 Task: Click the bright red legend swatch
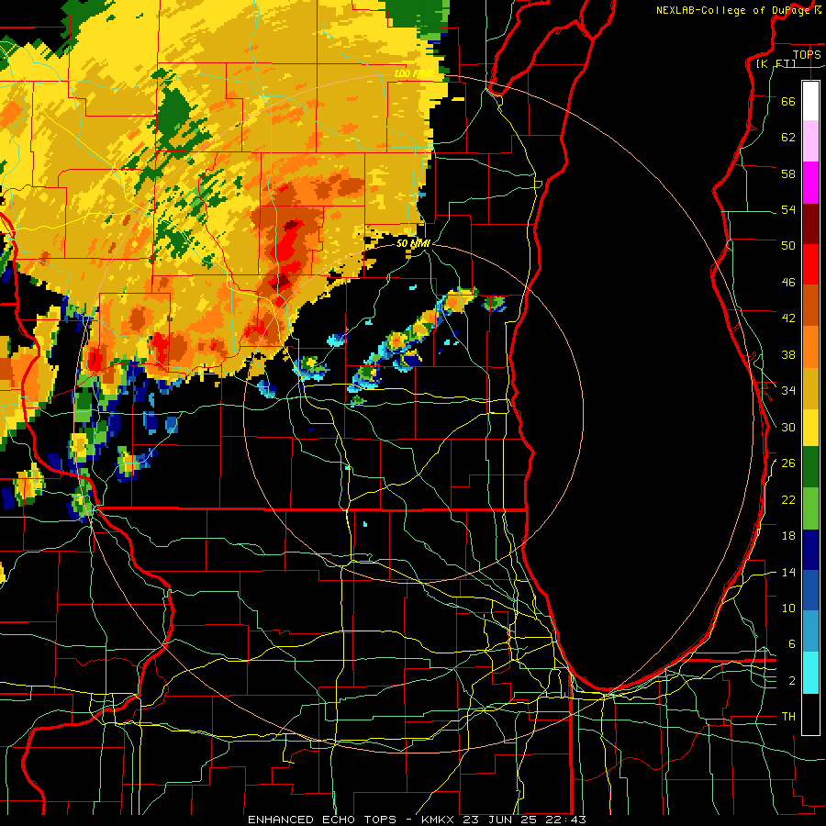[x=810, y=264]
